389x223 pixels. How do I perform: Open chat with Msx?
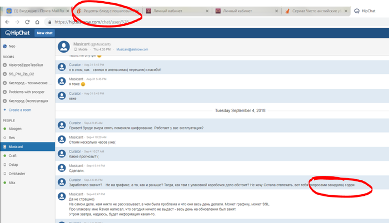(12, 183)
